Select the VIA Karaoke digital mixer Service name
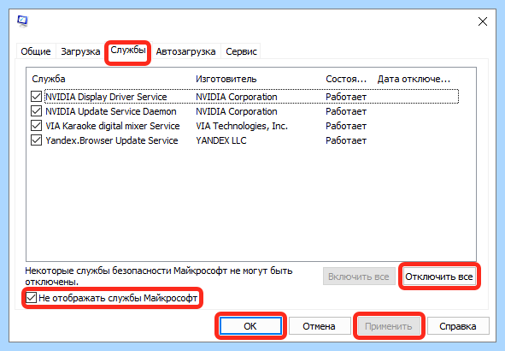505x351 pixels. click(x=113, y=126)
